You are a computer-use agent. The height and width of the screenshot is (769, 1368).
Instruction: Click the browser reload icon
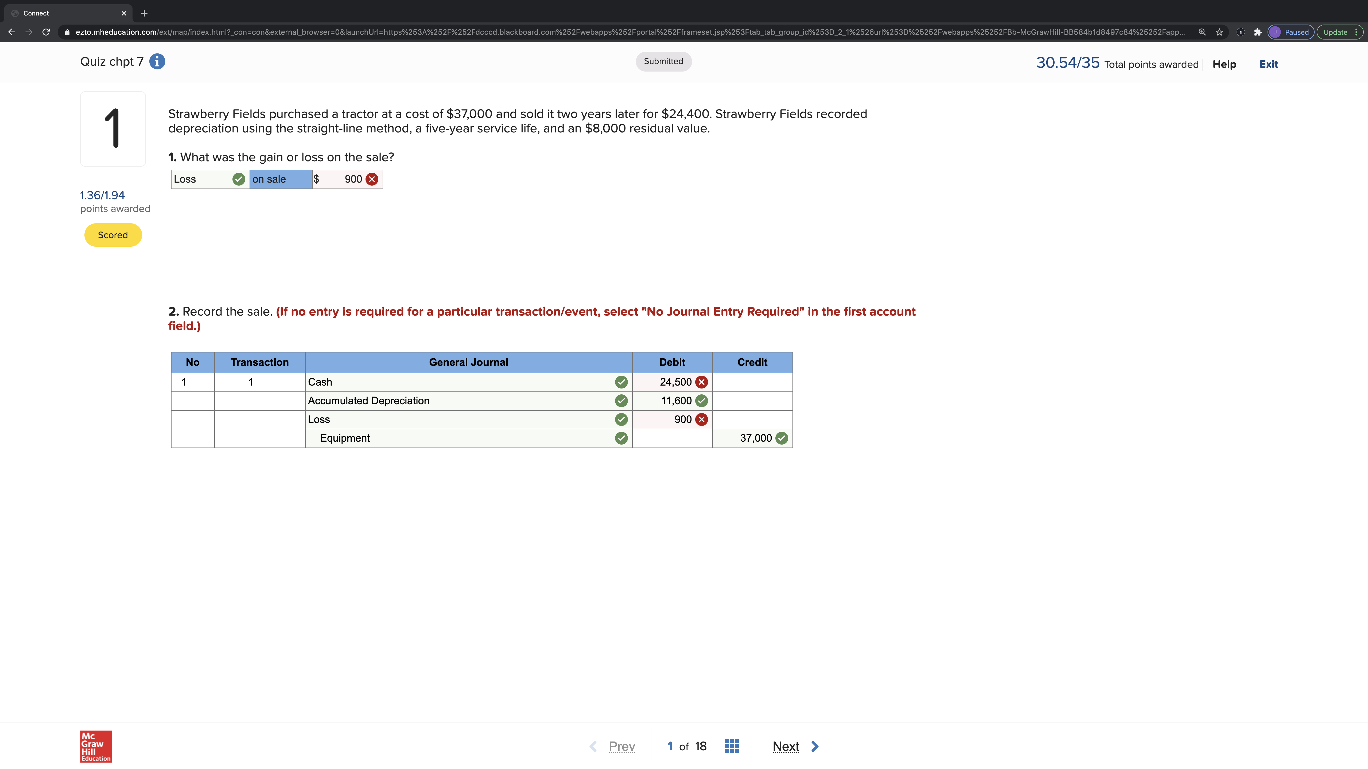pyautogui.click(x=46, y=32)
